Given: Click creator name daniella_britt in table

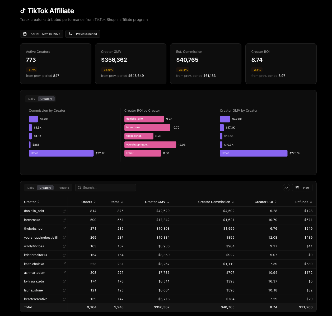Looking at the screenshot, I should tap(34, 211).
